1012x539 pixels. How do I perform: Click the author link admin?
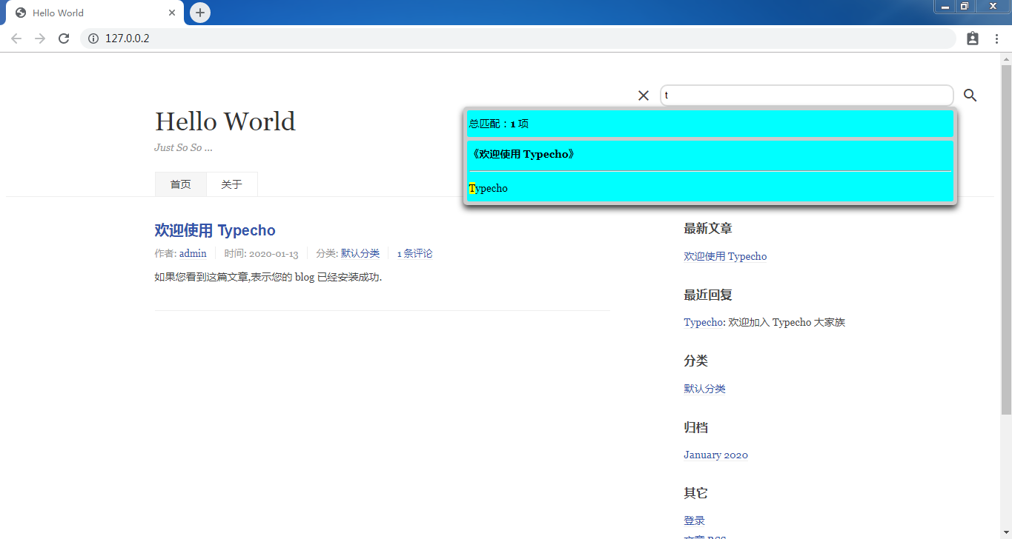pyautogui.click(x=193, y=253)
